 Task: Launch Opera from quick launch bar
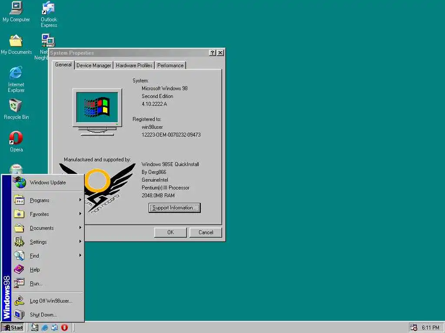click(64, 328)
